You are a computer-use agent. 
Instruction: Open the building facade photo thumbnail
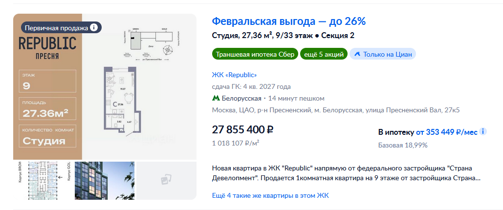click(104, 181)
